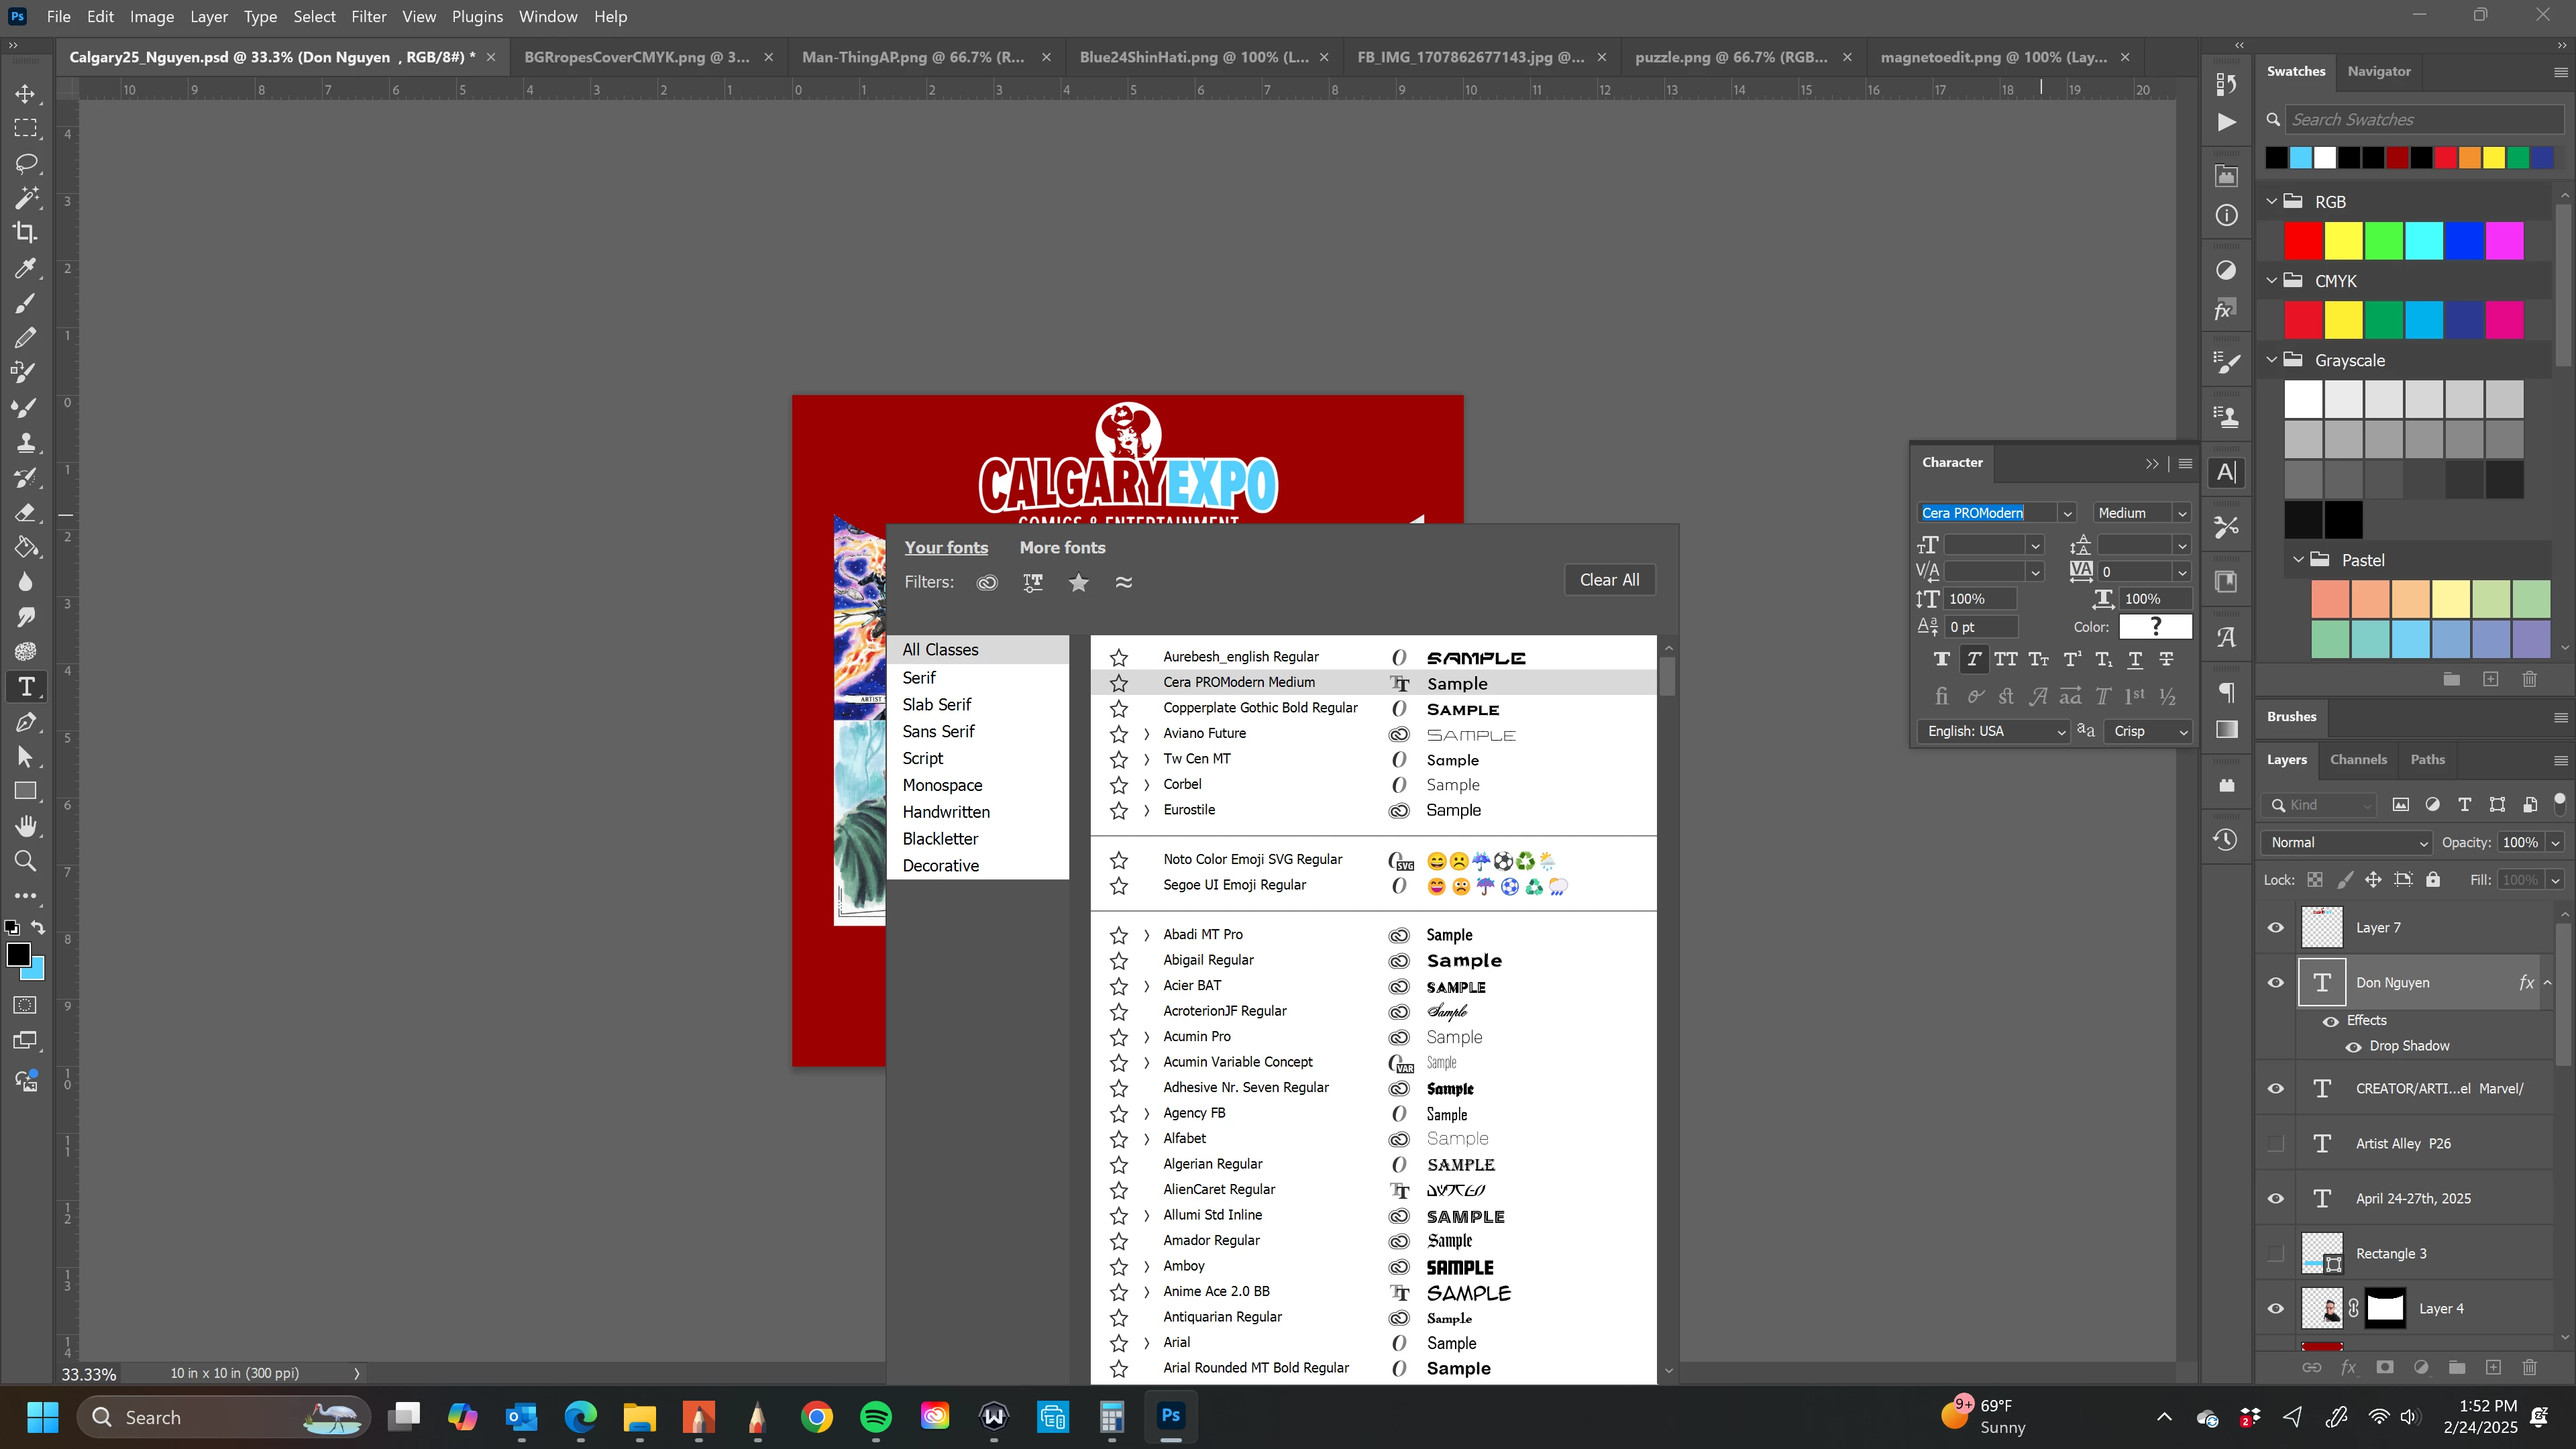Image resolution: width=2576 pixels, height=1449 pixels.
Task: Show the Rectangle 3 layer
Action: 2276,1254
